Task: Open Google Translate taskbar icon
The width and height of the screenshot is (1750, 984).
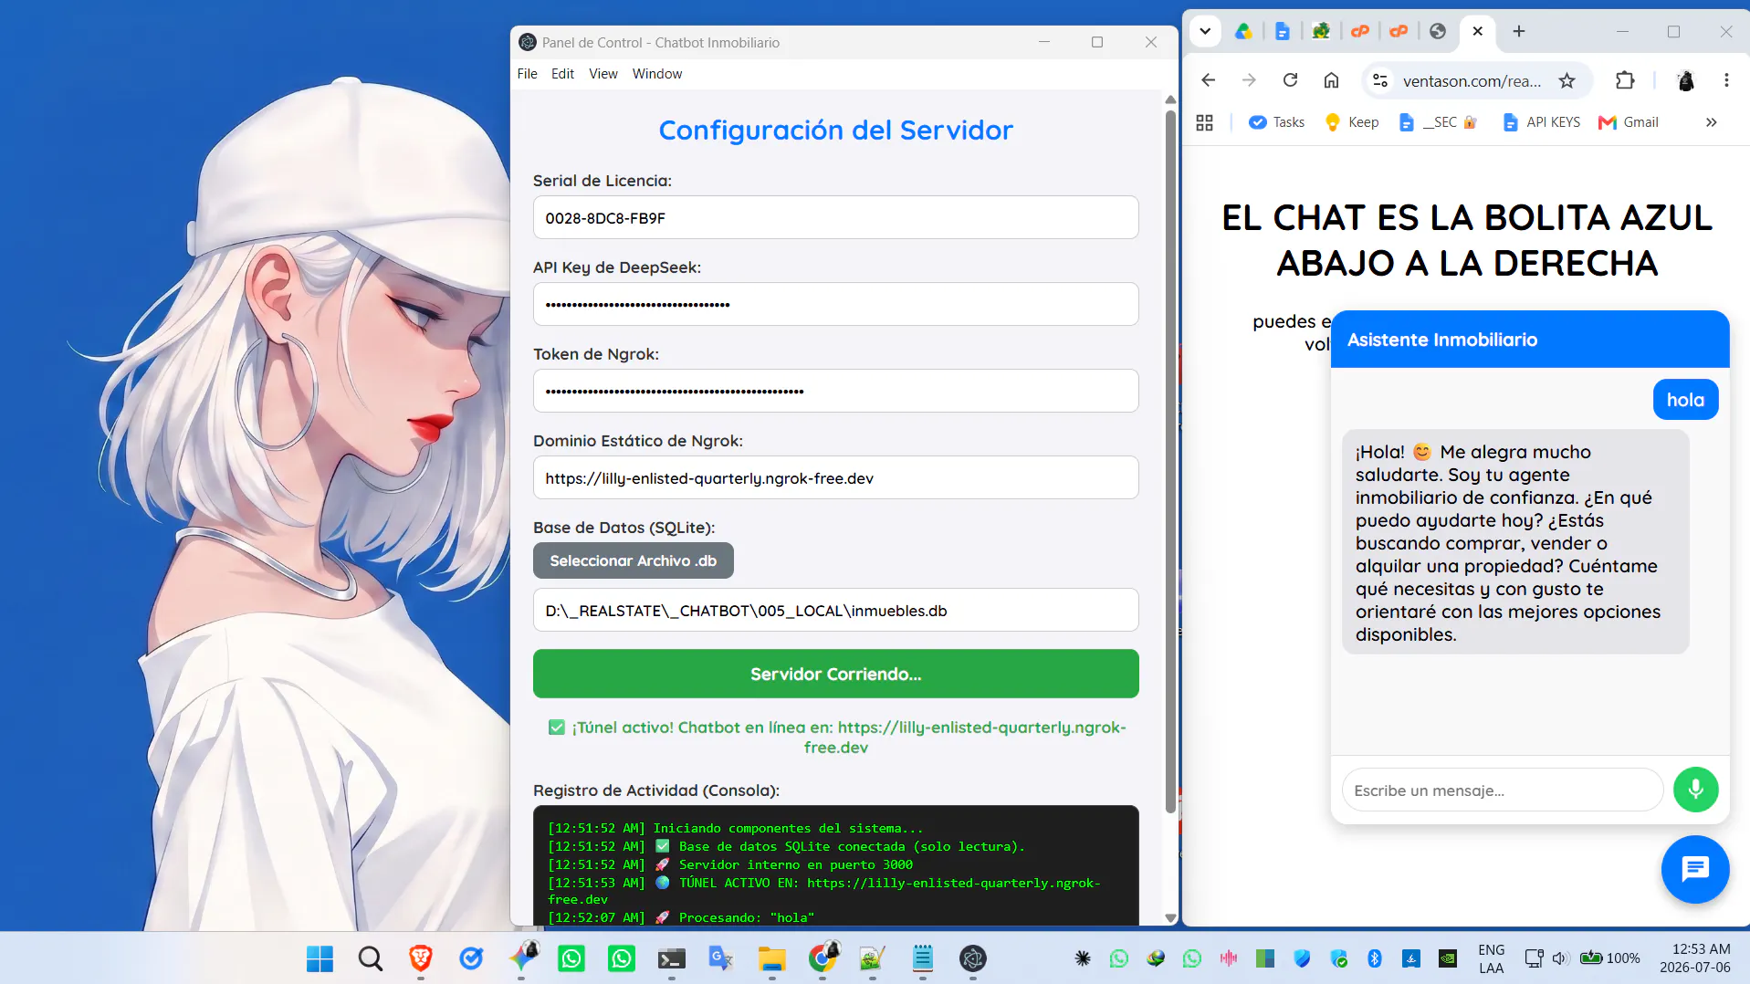Action: [x=721, y=958]
